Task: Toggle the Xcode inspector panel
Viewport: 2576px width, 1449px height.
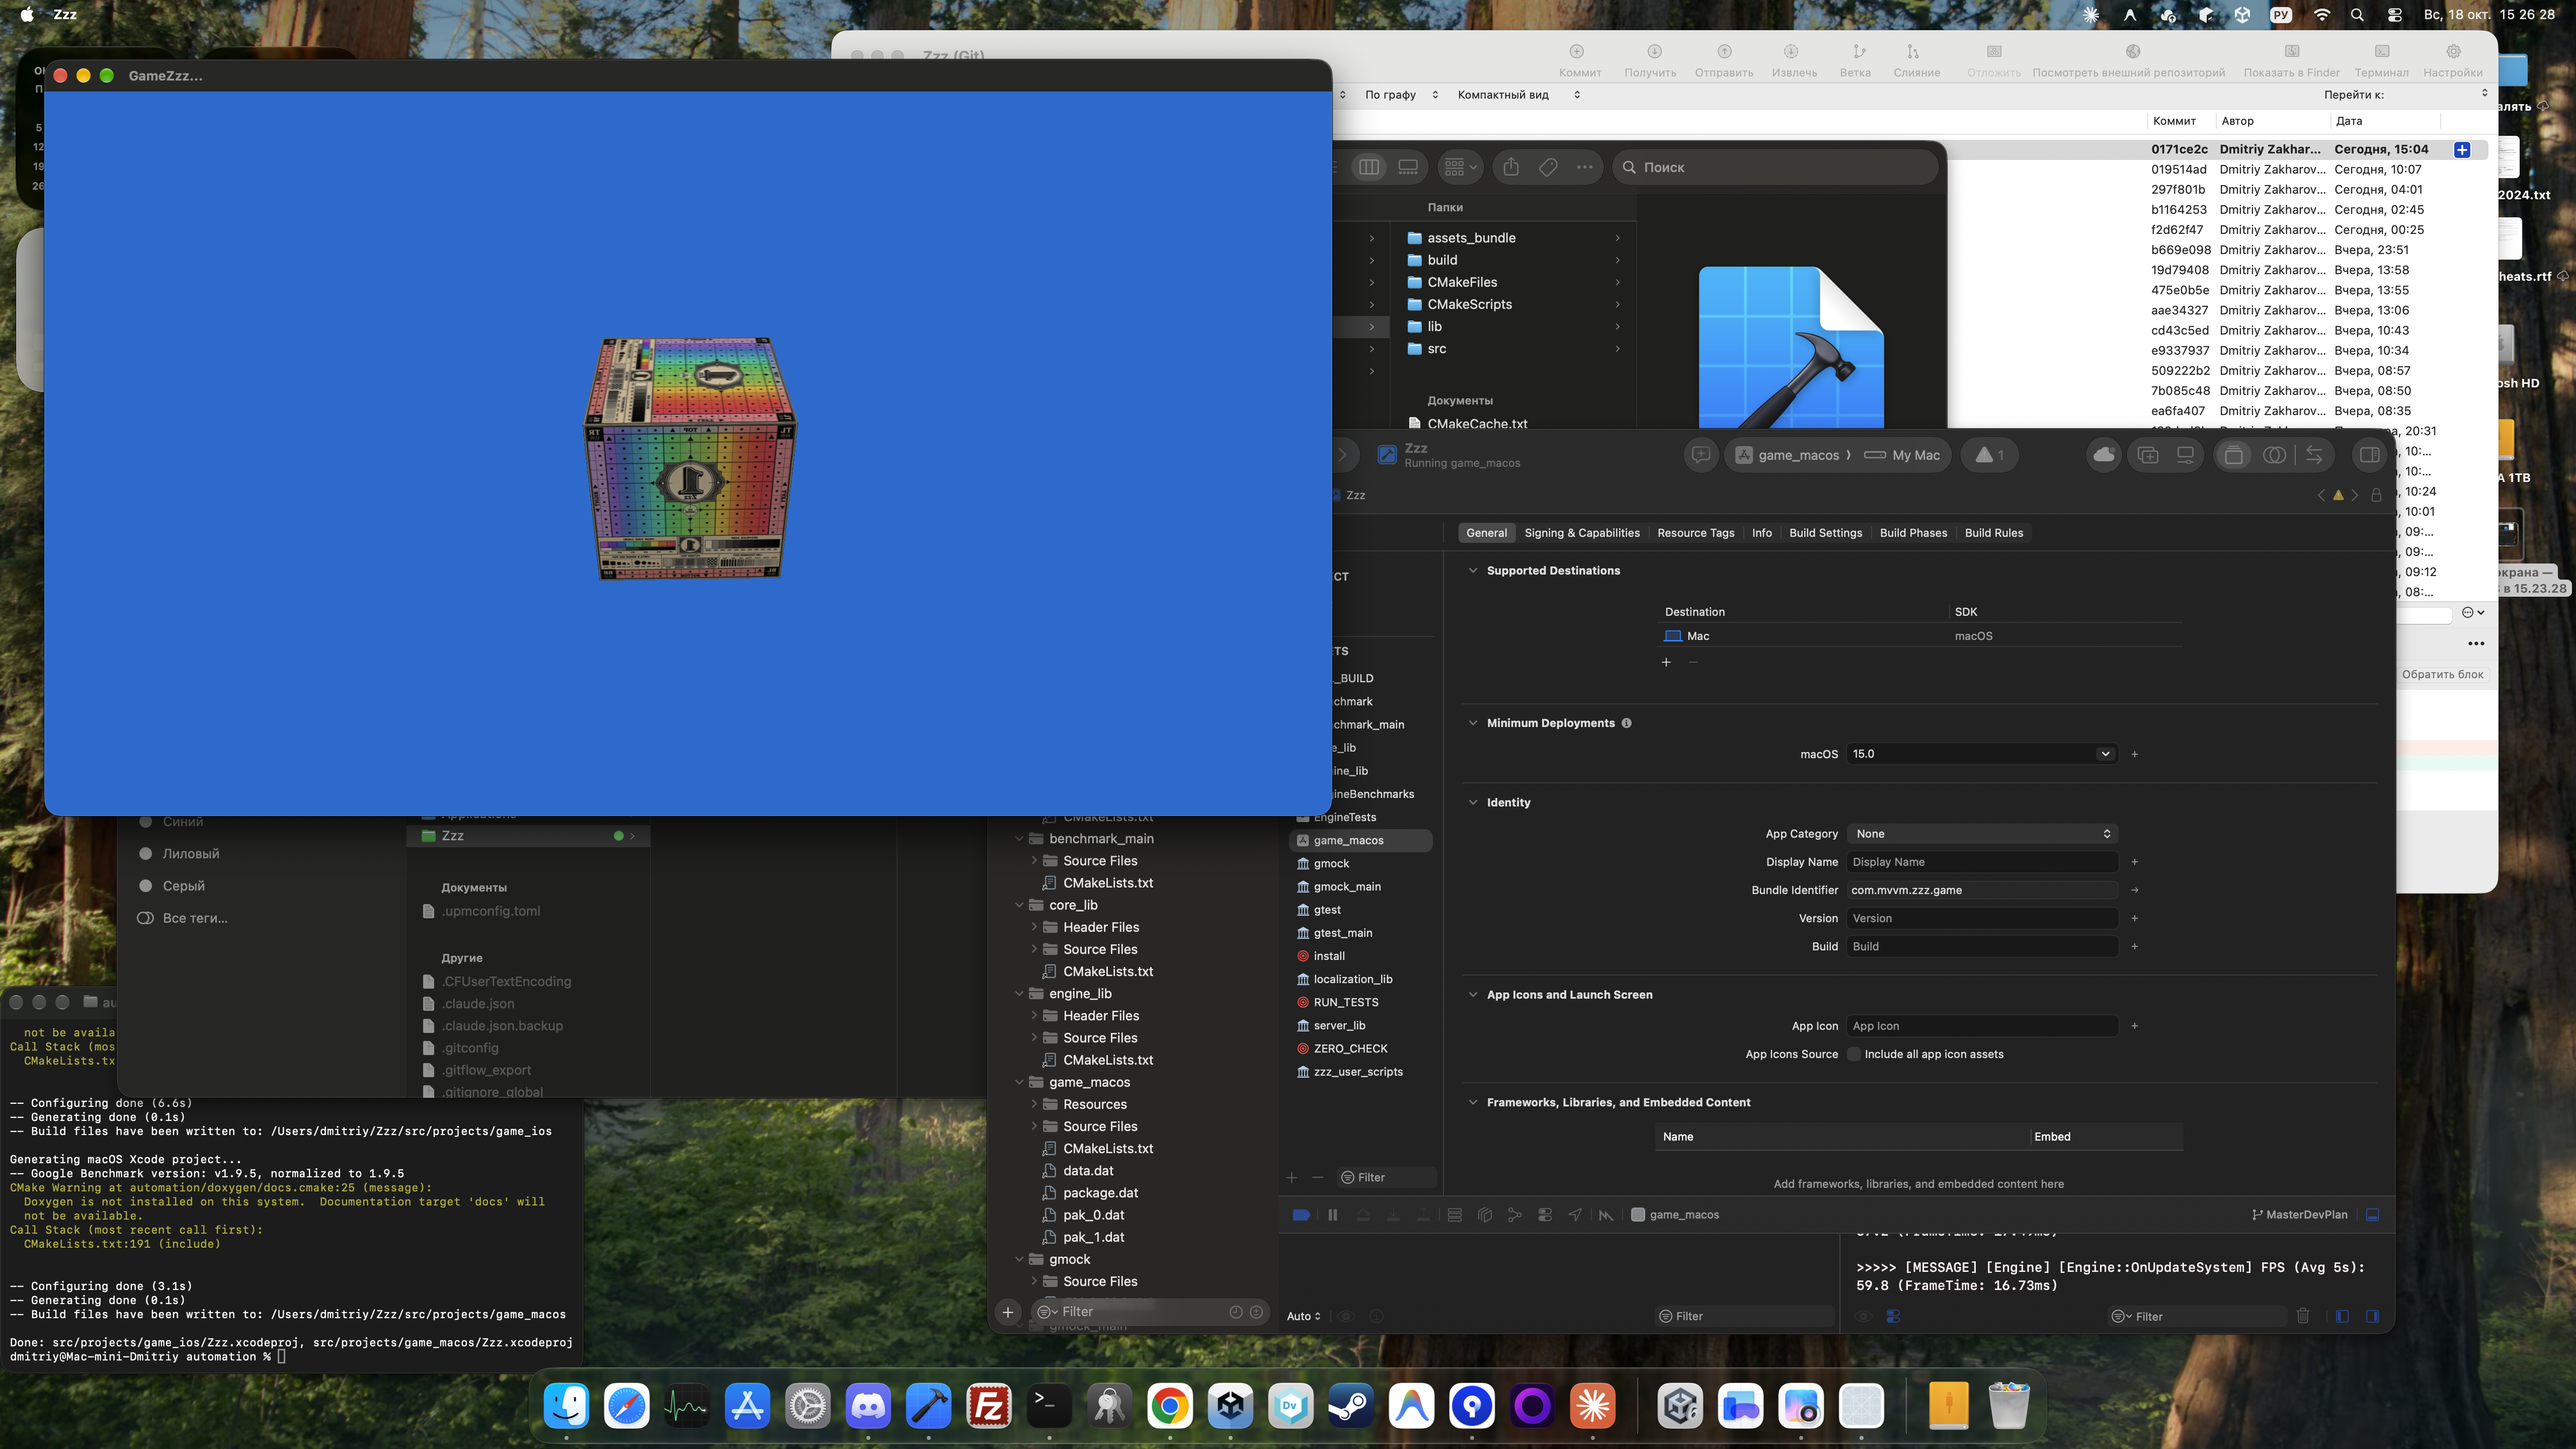Action: 2369,455
